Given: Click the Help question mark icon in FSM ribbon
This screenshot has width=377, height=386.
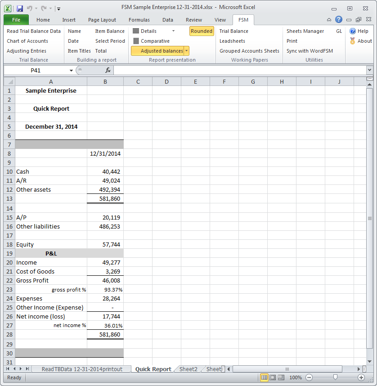Looking at the screenshot, I should [x=353, y=31].
